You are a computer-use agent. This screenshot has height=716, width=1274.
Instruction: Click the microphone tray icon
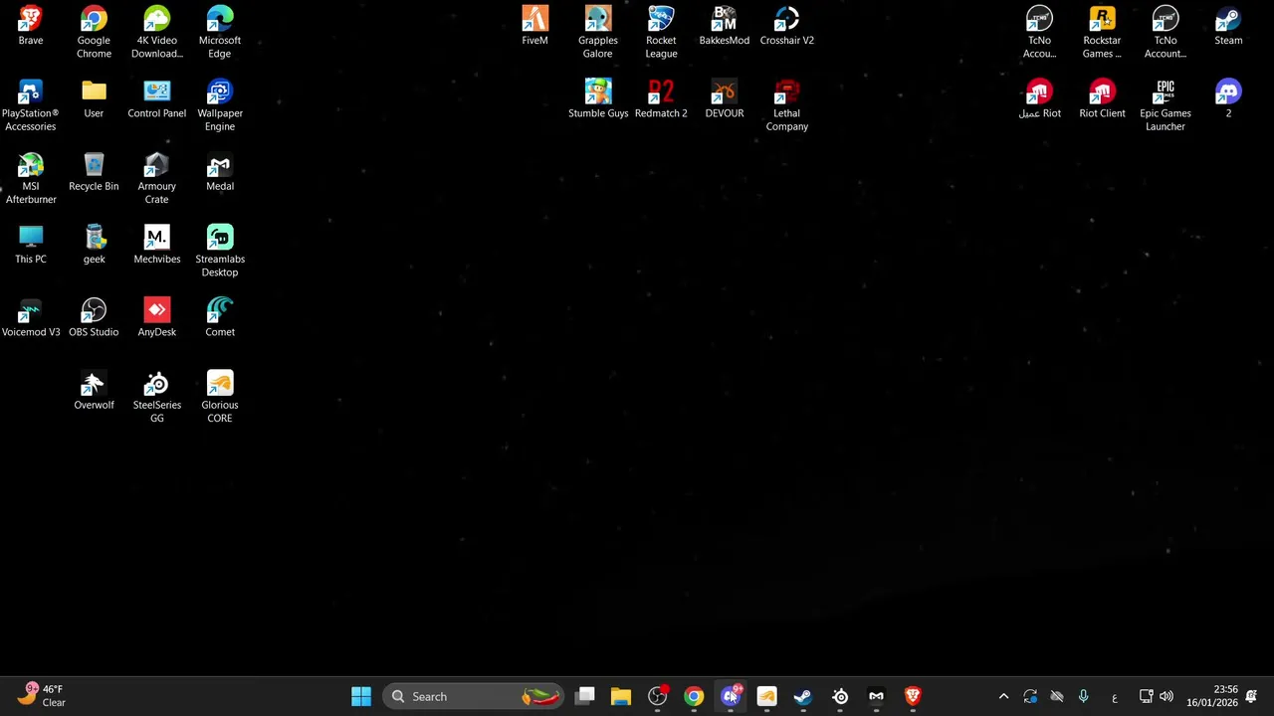(x=1083, y=696)
